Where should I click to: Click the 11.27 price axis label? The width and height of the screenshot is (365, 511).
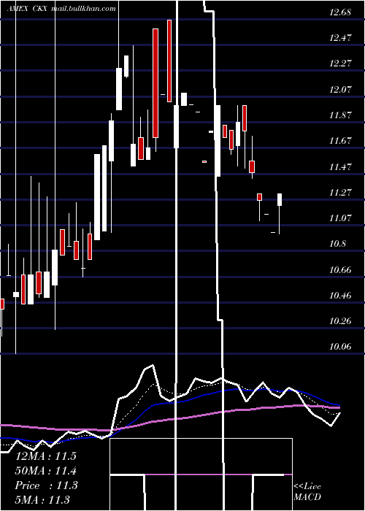pyautogui.click(x=340, y=192)
